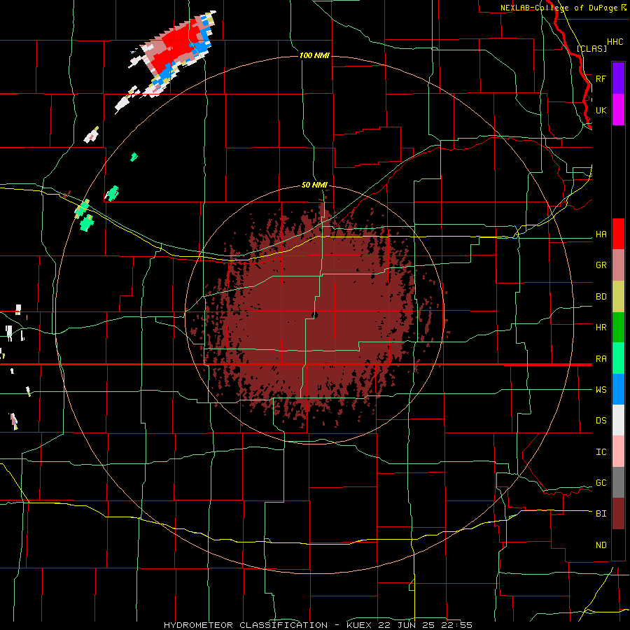This screenshot has width=630, height=630.
Task: Click the 'BD' legend label
Action: tap(601, 296)
